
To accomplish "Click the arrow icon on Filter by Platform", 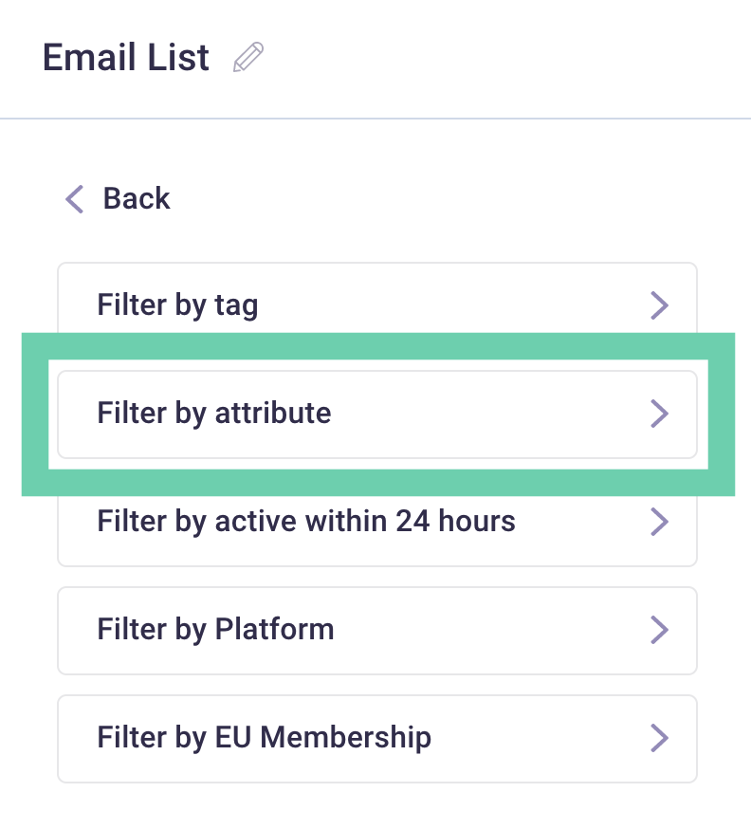I will (x=660, y=630).
